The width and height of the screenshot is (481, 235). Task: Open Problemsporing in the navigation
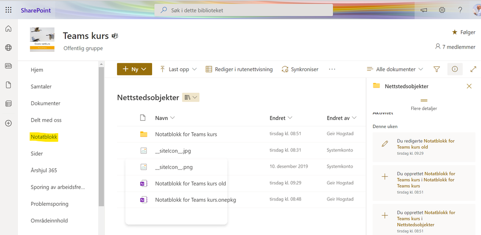point(50,204)
